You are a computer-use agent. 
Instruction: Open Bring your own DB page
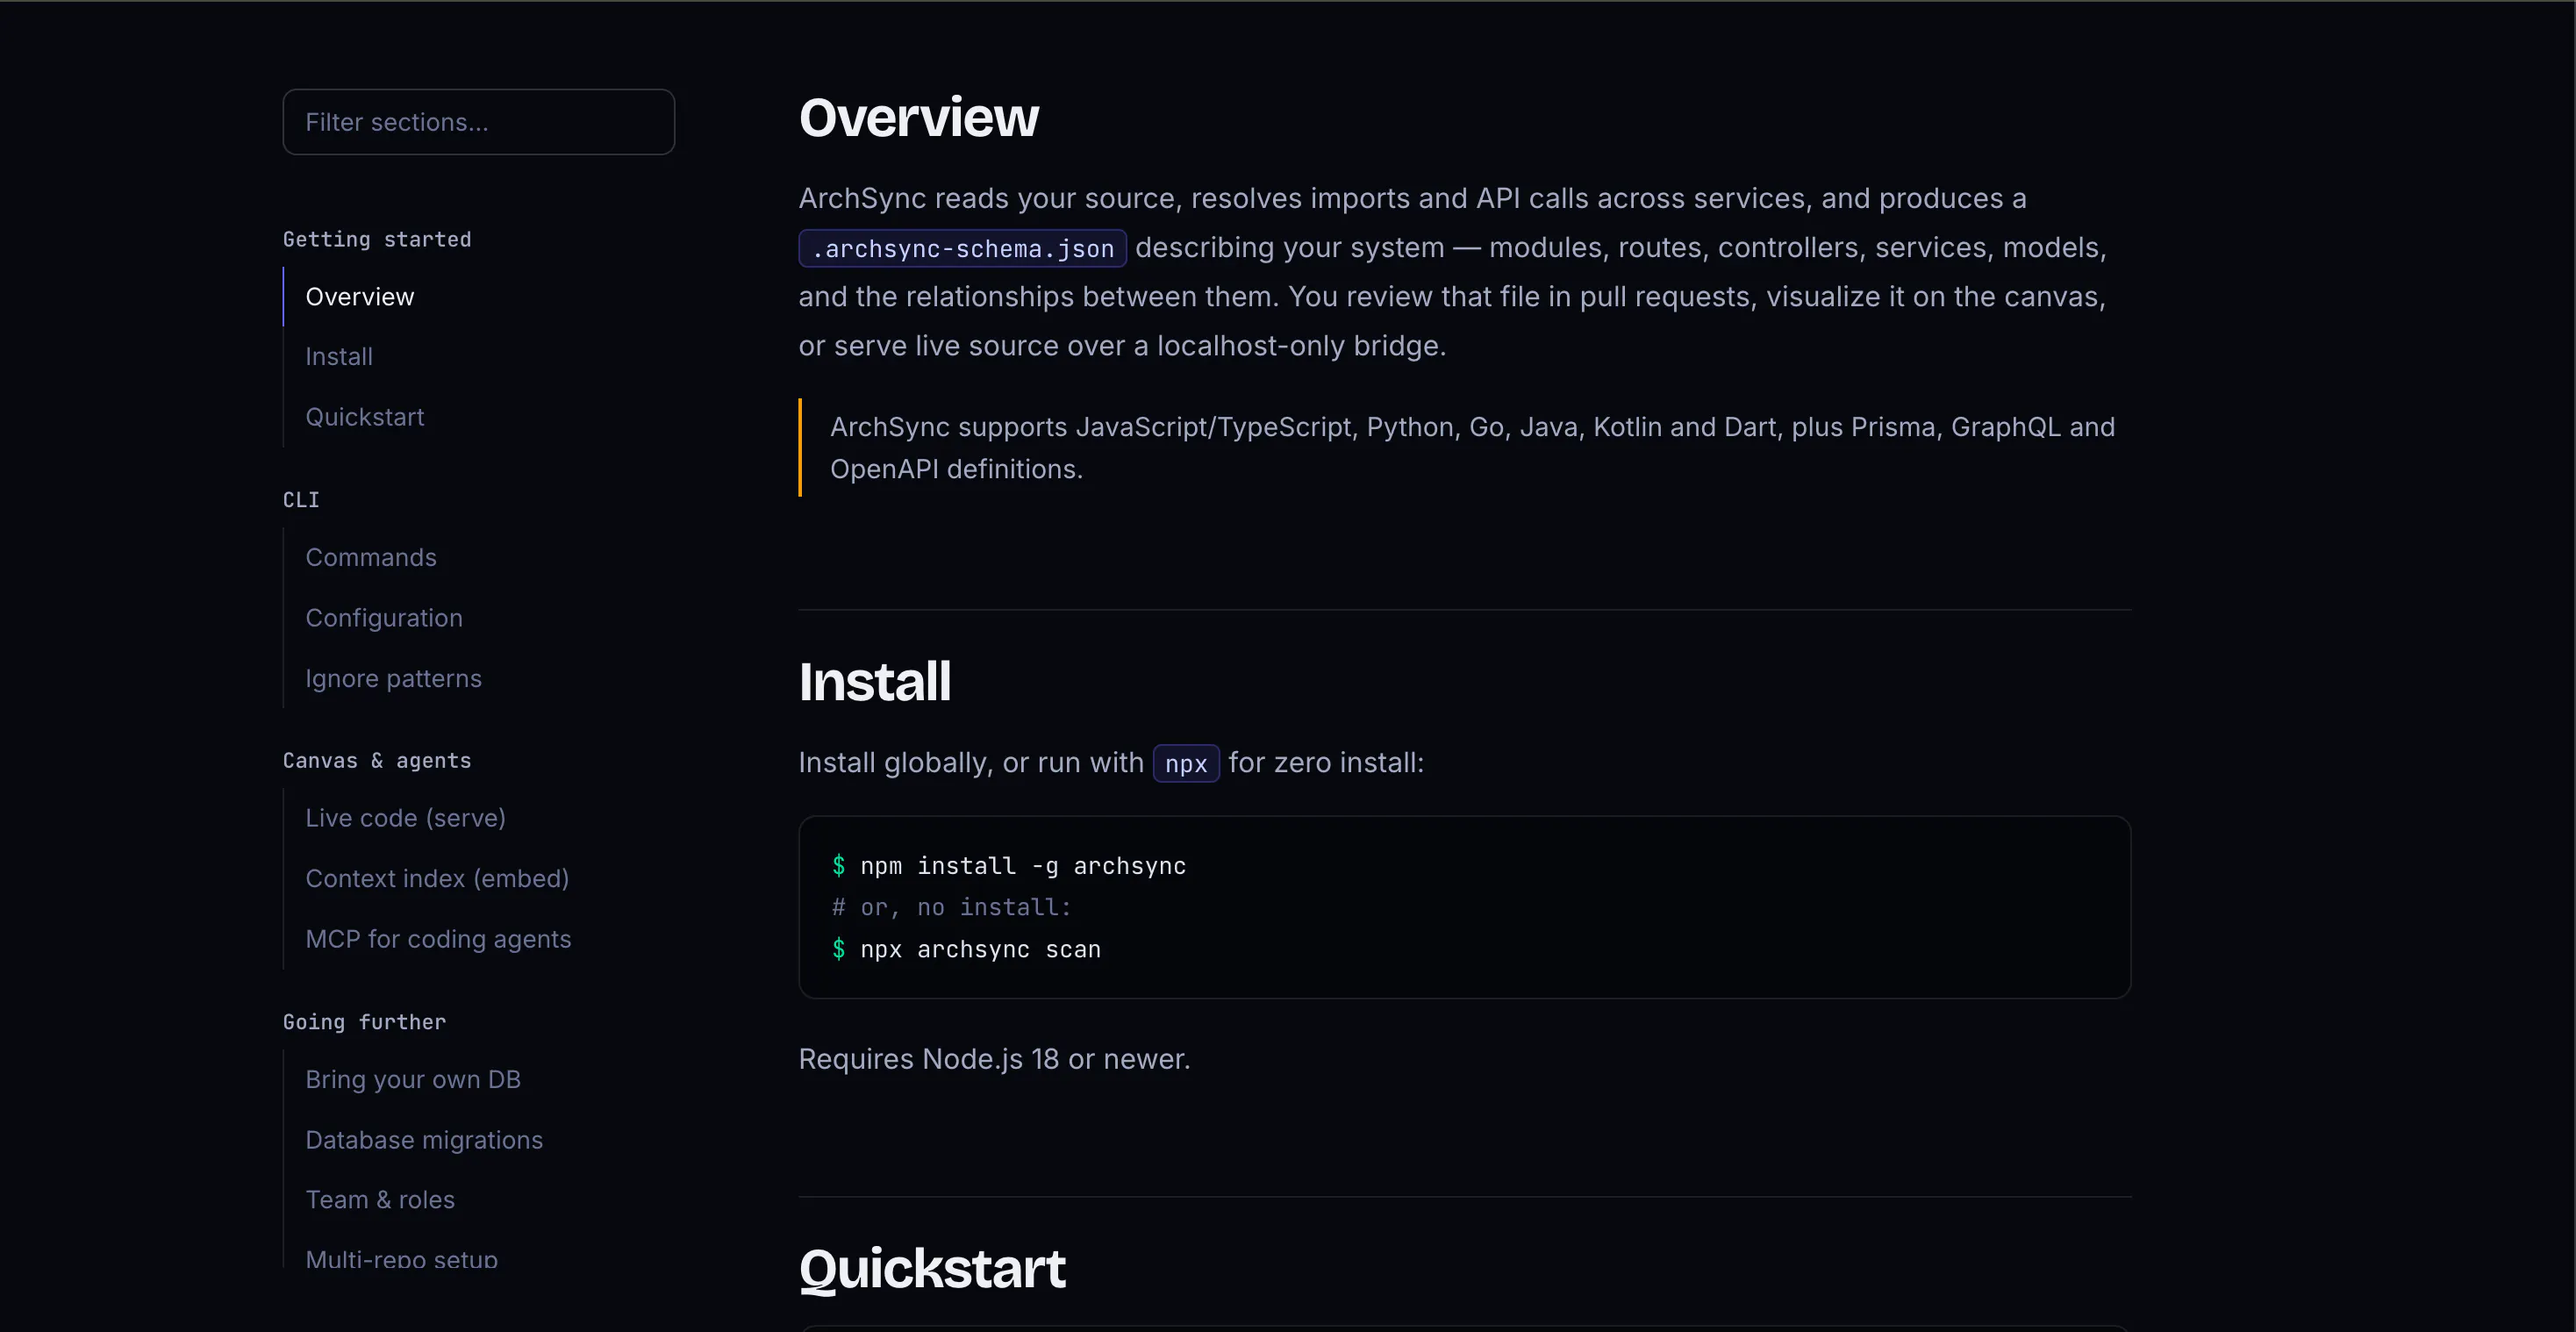pos(412,1079)
